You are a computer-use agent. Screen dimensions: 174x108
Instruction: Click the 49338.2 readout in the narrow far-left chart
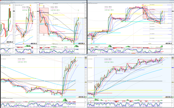pyautogui.click(x=10, y=42)
